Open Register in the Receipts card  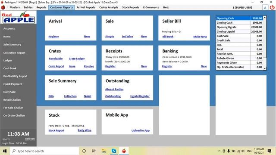[x=110, y=66]
